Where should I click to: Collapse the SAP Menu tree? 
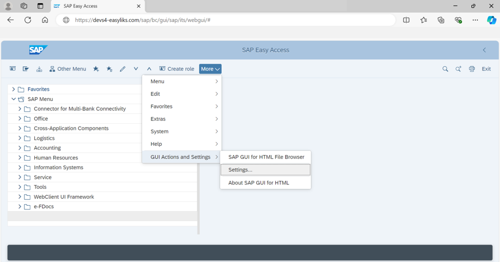(x=13, y=99)
